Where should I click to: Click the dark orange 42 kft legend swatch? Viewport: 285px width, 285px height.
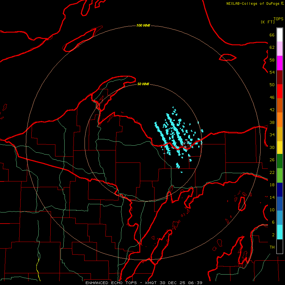tap(280, 105)
